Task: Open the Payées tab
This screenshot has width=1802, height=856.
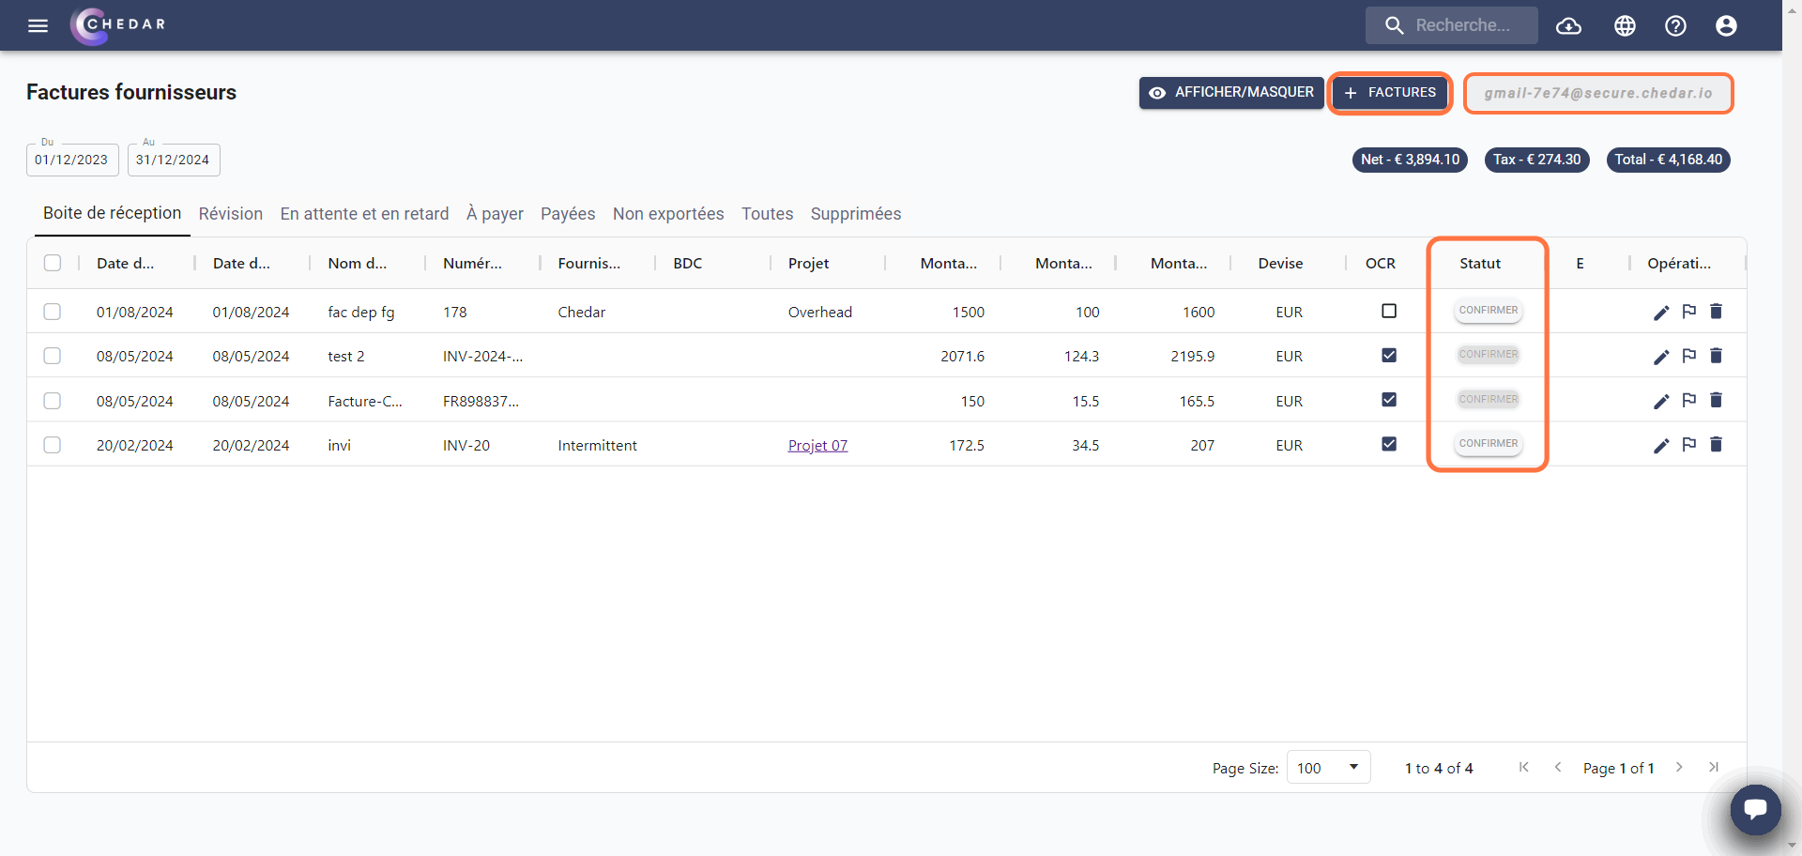Action: (568, 214)
